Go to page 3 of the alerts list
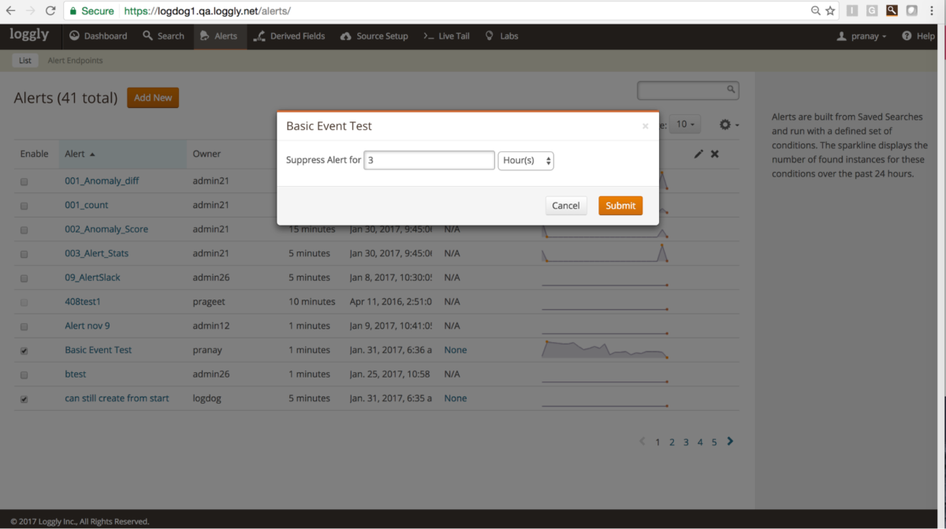The height and width of the screenshot is (529, 946). tap(686, 441)
